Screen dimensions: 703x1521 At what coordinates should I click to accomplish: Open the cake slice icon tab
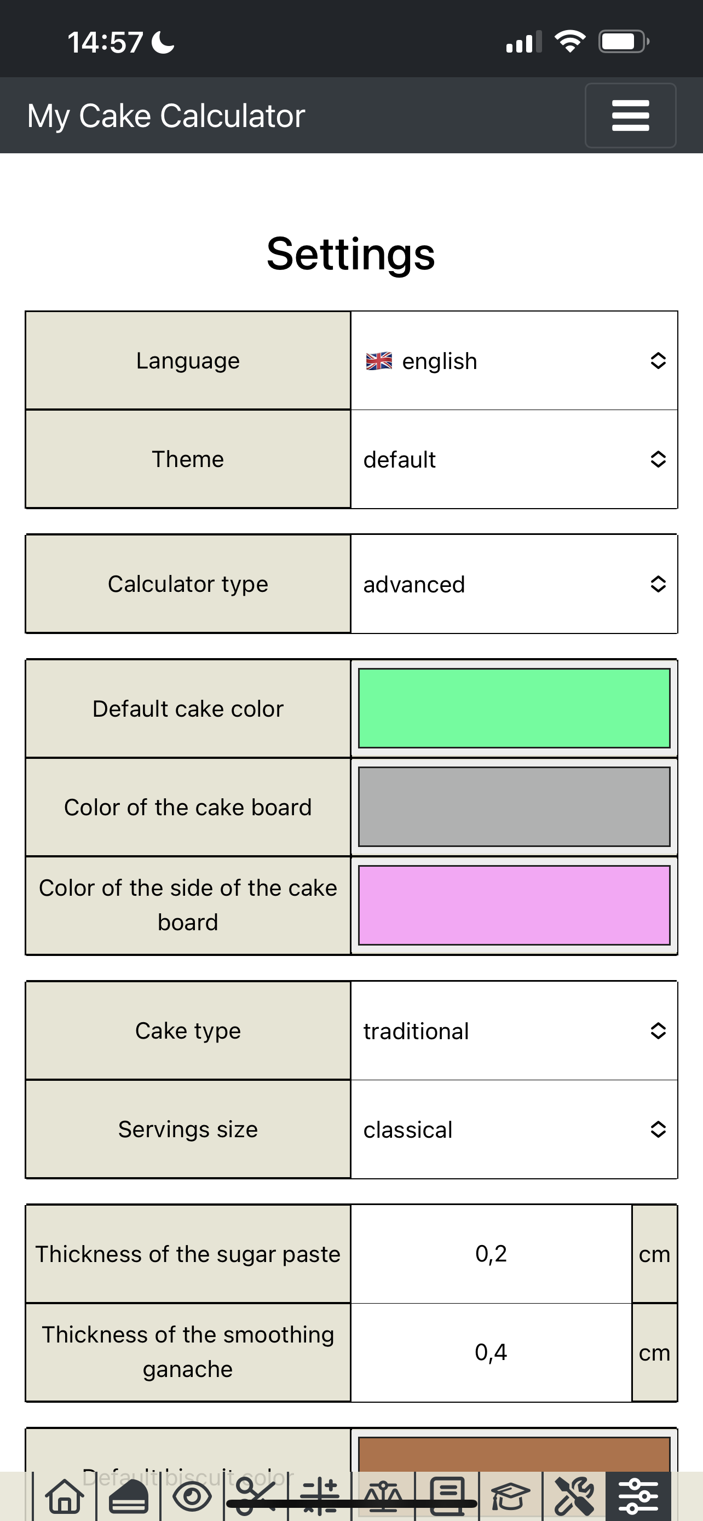tap(129, 1496)
